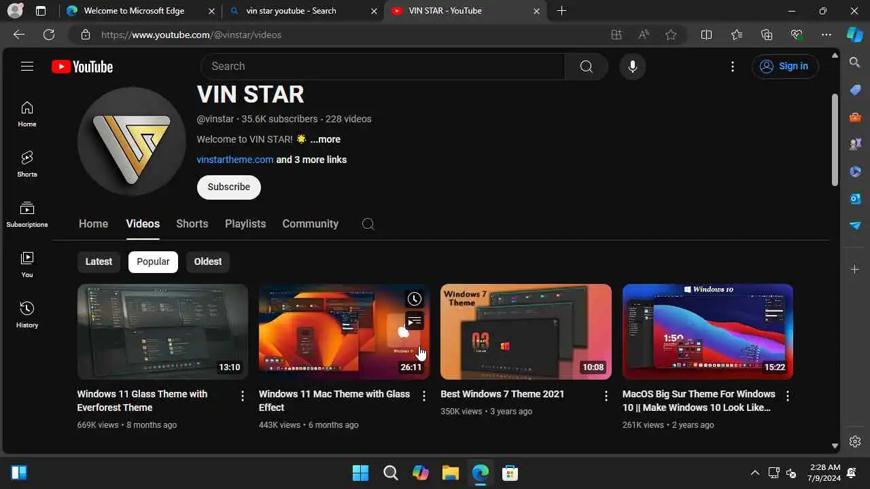Open the YouTube settings three-dot menu
This screenshot has width=870, height=489.
(x=733, y=67)
